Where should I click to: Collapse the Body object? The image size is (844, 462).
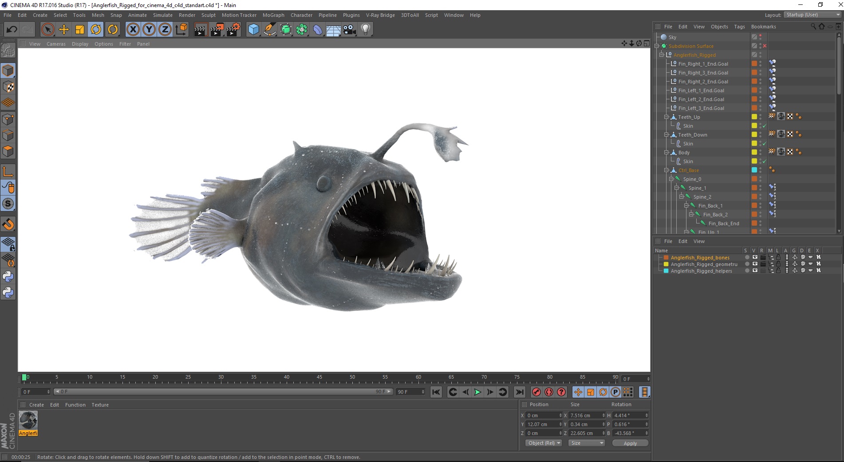(666, 153)
